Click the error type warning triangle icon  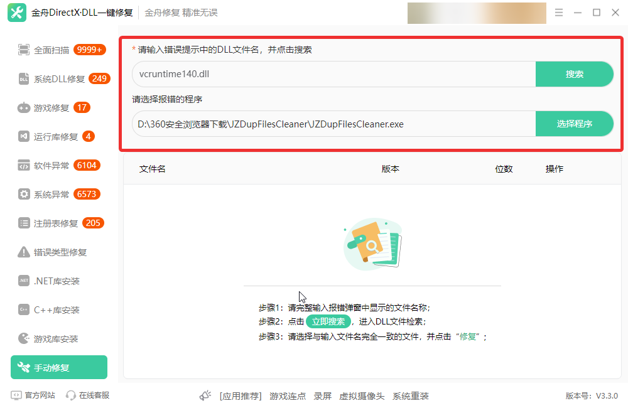coord(24,252)
